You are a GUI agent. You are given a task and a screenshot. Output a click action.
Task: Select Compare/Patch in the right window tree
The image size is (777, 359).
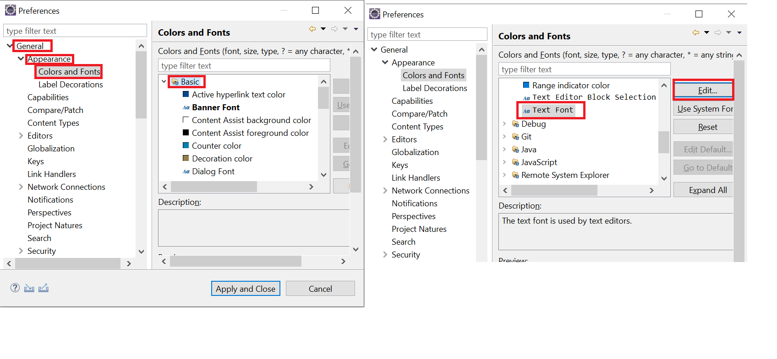(x=420, y=114)
